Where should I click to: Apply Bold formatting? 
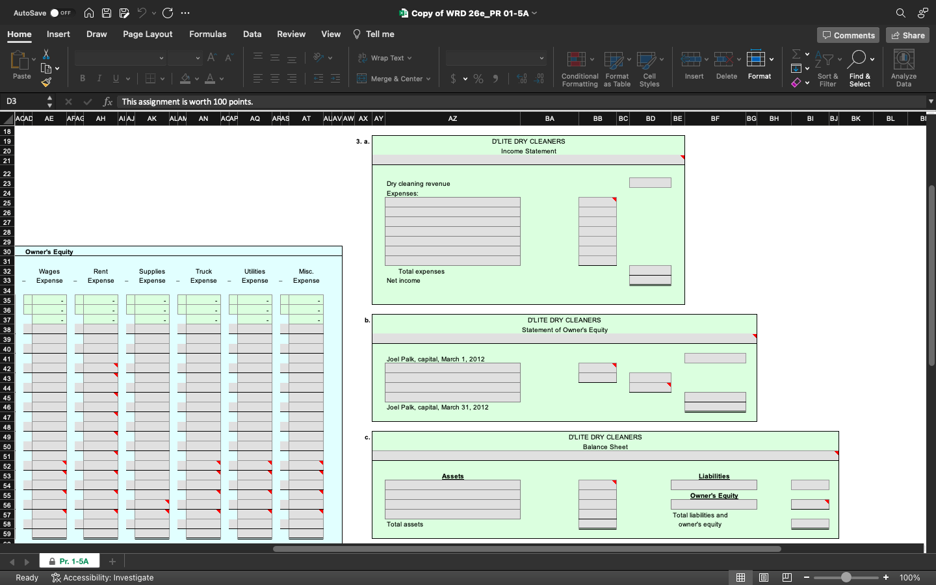tap(83, 78)
